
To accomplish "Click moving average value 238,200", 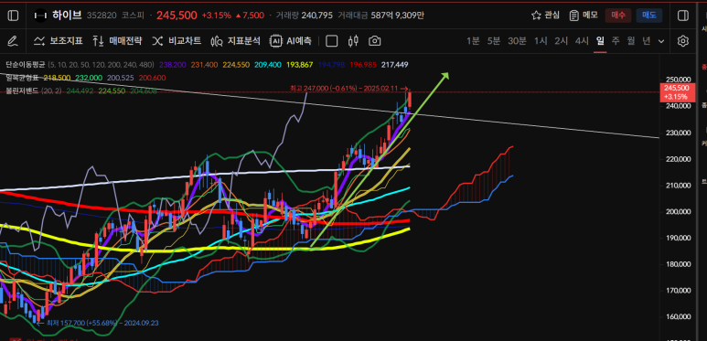I will 172,65.
